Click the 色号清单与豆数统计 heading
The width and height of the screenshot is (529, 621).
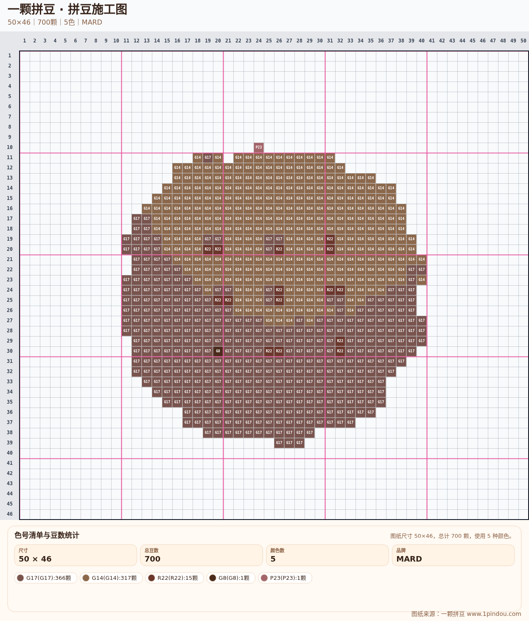pyautogui.click(x=47, y=535)
